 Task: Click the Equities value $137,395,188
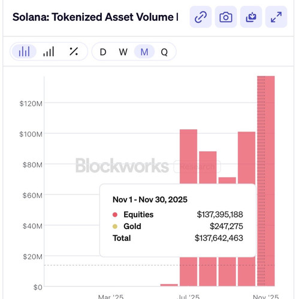tap(220, 215)
